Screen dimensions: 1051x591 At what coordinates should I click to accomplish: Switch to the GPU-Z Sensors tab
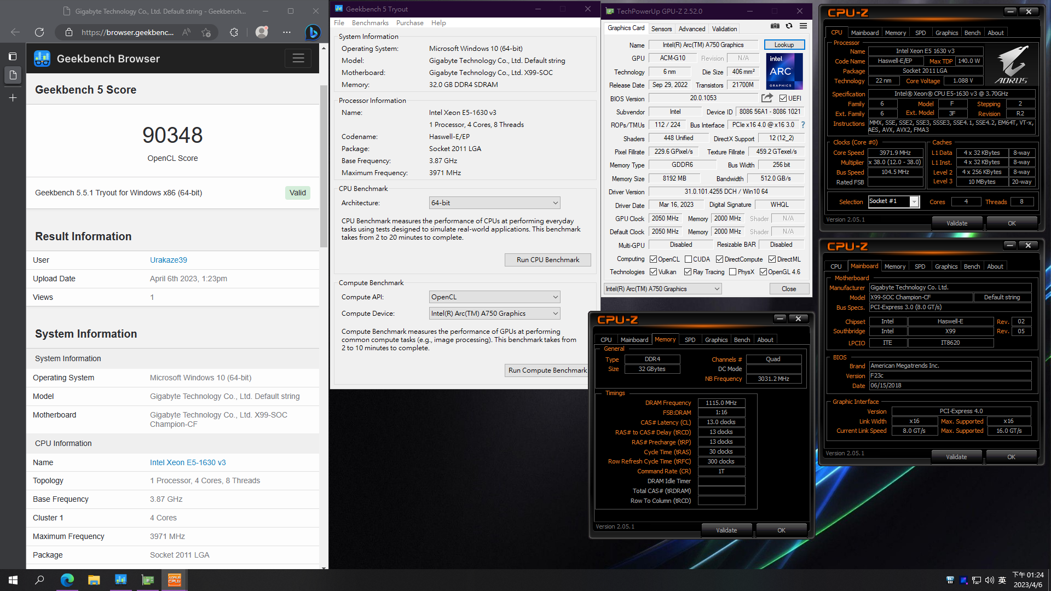click(x=661, y=29)
